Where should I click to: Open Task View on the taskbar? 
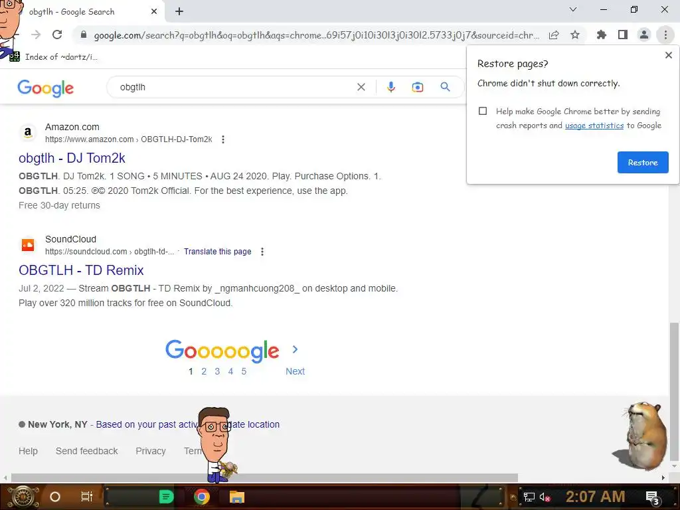(87, 497)
